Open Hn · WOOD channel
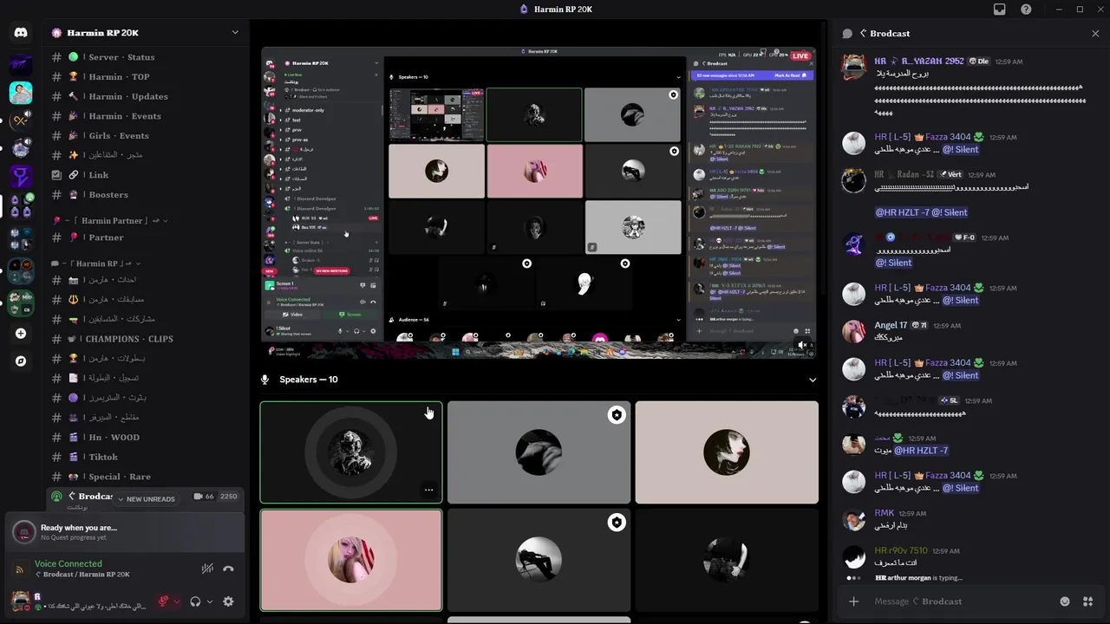 coord(144,438)
